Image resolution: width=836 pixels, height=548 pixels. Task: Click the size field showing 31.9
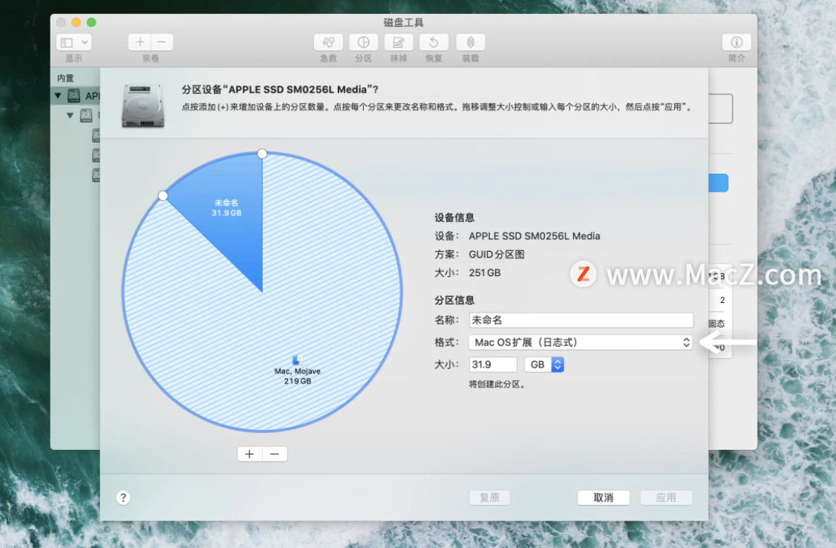click(x=493, y=365)
